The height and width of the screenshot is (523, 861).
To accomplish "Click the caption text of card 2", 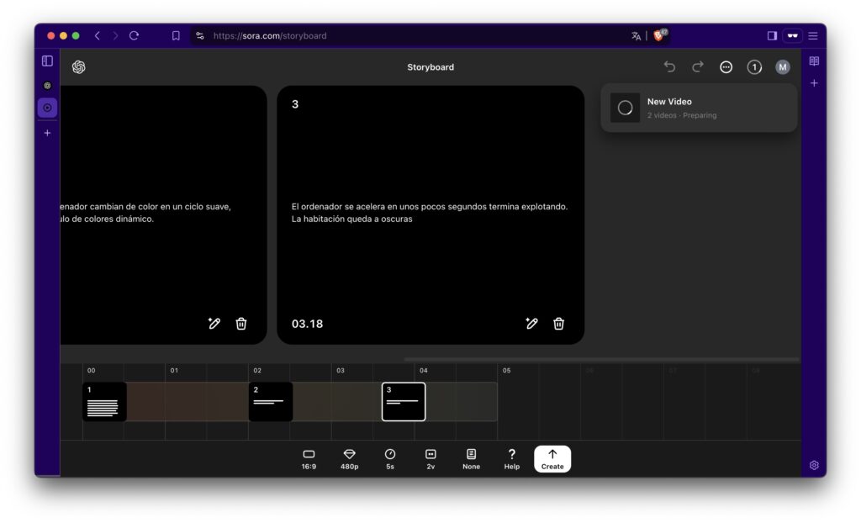I will click(x=145, y=213).
